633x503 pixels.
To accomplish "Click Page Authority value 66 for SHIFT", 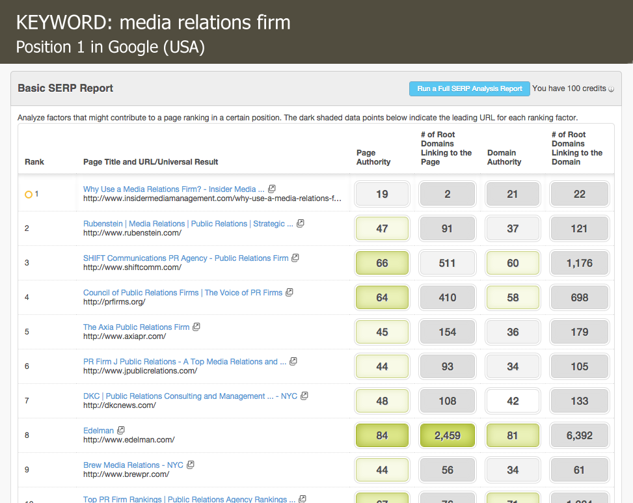I will pos(382,263).
